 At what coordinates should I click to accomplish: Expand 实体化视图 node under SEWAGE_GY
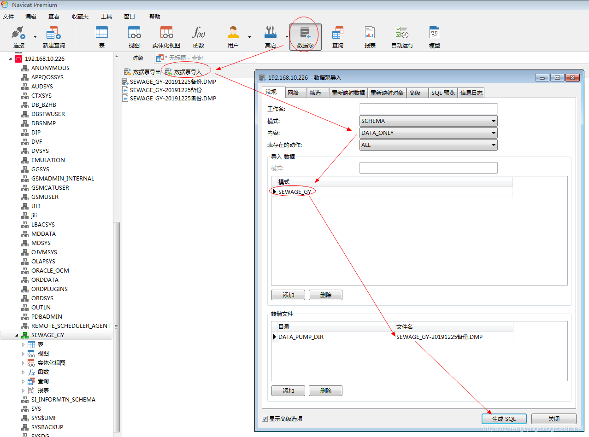click(x=24, y=363)
